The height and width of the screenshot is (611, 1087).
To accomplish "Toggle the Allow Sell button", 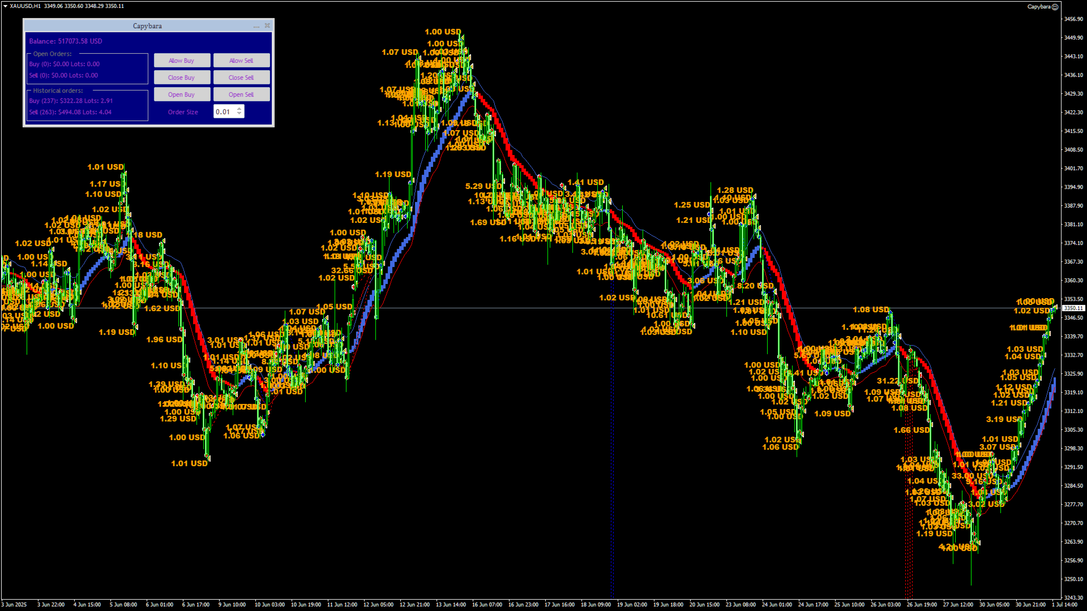I will pyautogui.click(x=241, y=61).
